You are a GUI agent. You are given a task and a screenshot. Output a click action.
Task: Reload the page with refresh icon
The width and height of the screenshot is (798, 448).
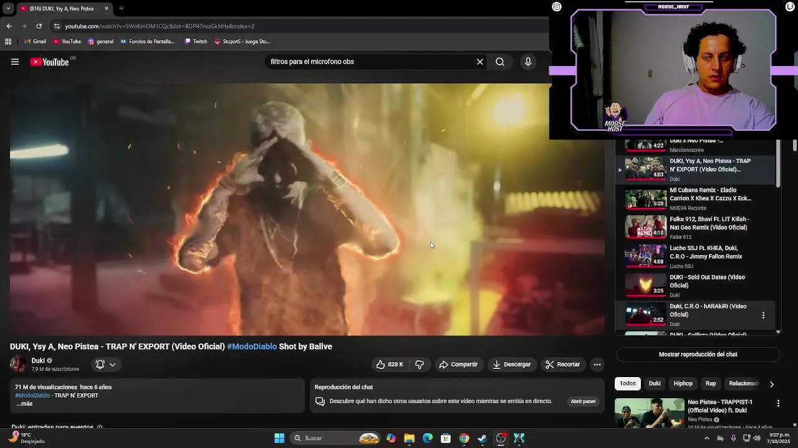(x=39, y=26)
